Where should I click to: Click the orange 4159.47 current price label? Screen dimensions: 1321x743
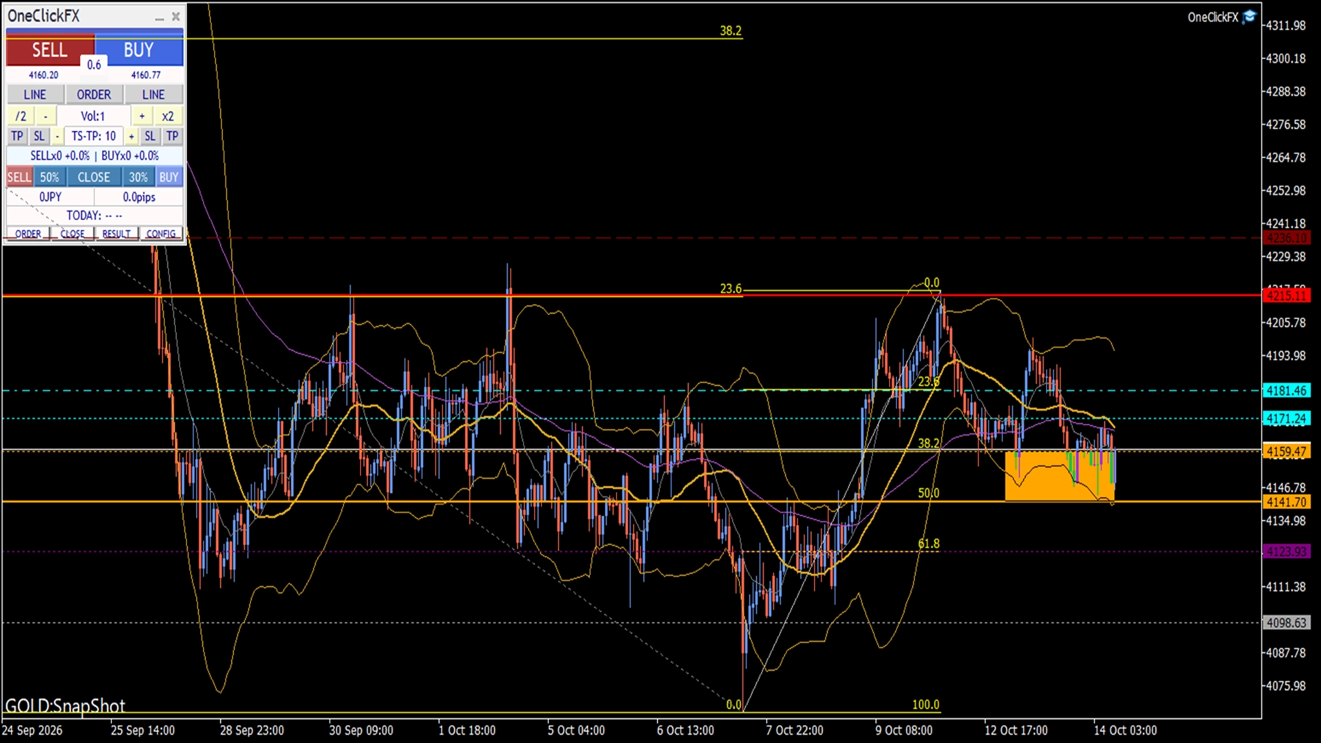click(x=1287, y=452)
